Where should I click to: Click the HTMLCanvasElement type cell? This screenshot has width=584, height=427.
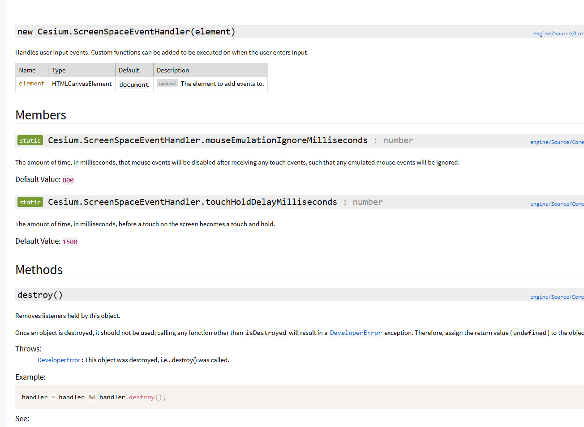pos(82,84)
